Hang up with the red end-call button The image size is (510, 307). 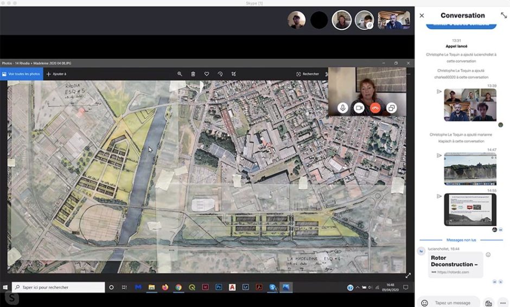(375, 108)
